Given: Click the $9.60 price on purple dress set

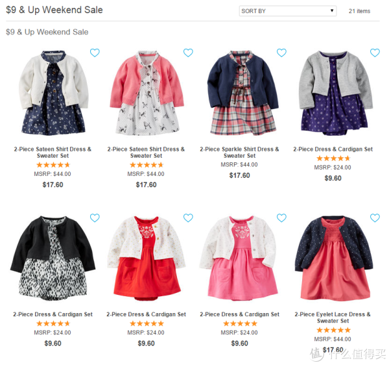Looking at the screenshot, I should coord(333,178).
